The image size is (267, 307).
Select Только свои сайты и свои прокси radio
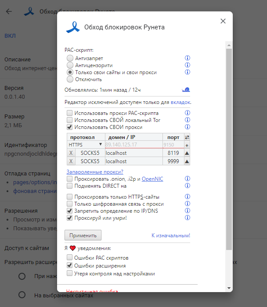click(70, 72)
